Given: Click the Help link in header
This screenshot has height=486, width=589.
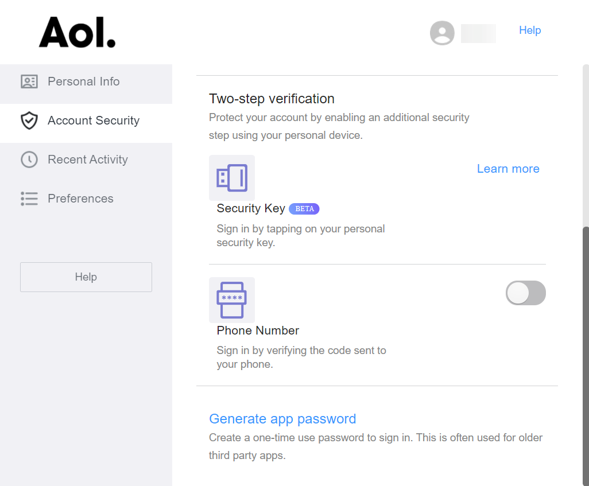Looking at the screenshot, I should tap(530, 30).
